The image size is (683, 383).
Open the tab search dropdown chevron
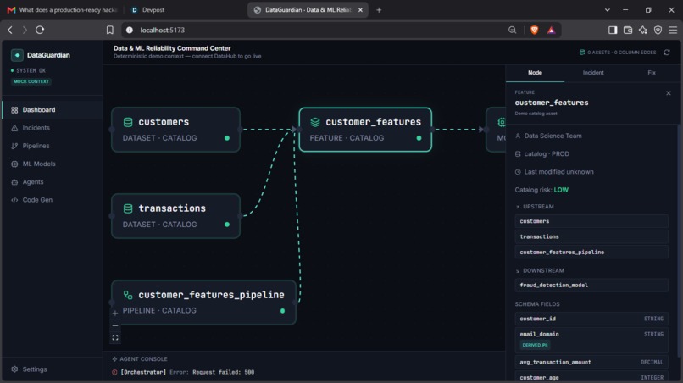point(608,9)
